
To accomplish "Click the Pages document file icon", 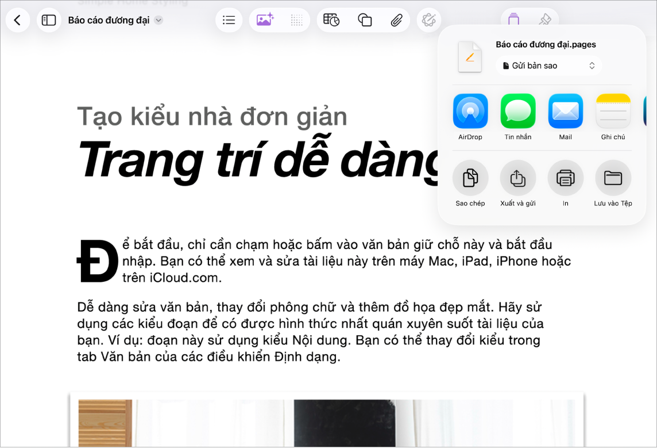I will (470, 57).
